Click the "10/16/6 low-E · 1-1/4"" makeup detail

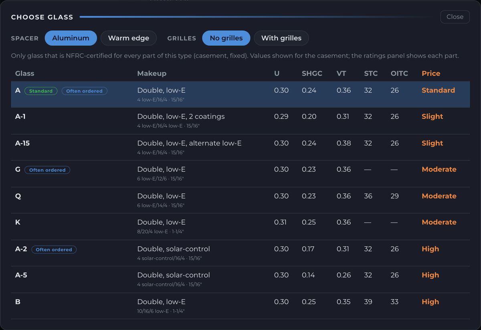(161, 311)
